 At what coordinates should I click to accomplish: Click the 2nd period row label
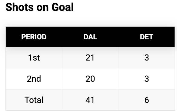click(34, 79)
